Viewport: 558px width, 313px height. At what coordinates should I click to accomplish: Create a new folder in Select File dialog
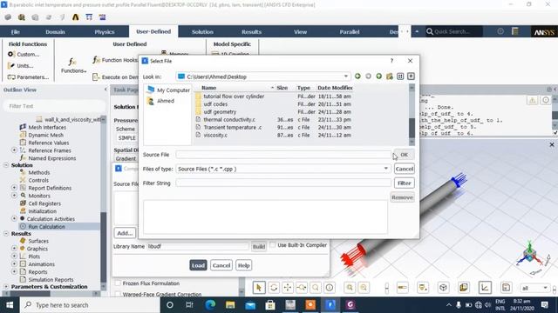pyautogui.click(x=390, y=77)
